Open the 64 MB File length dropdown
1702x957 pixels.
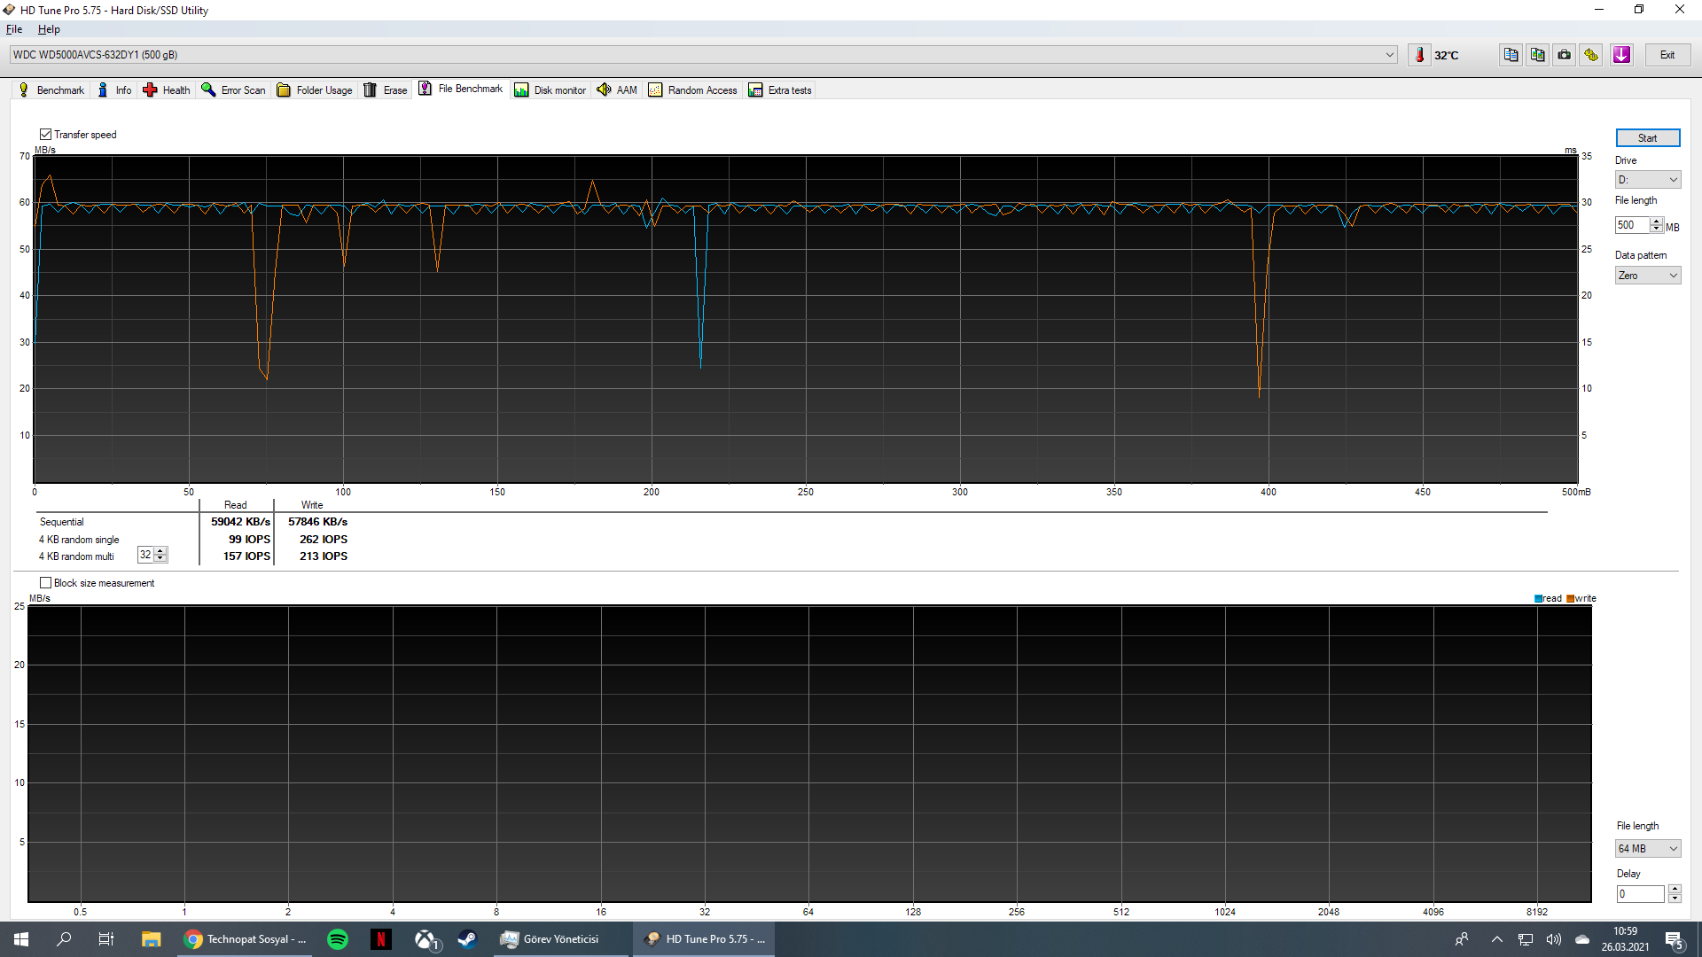pos(1647,848)
